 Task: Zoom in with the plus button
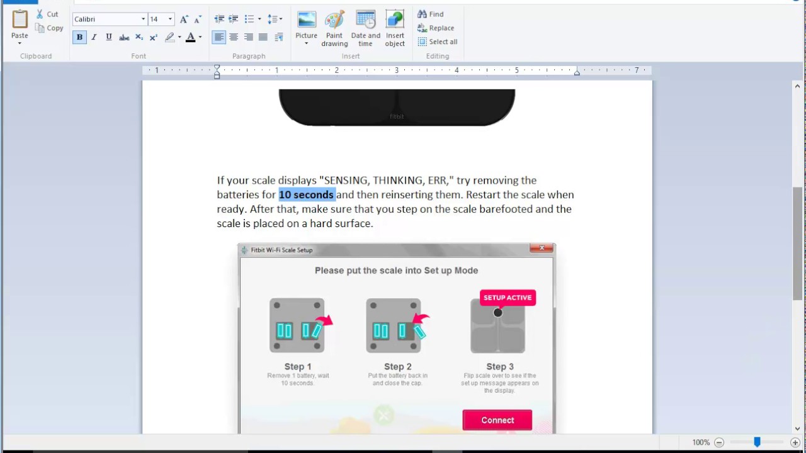click(795, 442)
